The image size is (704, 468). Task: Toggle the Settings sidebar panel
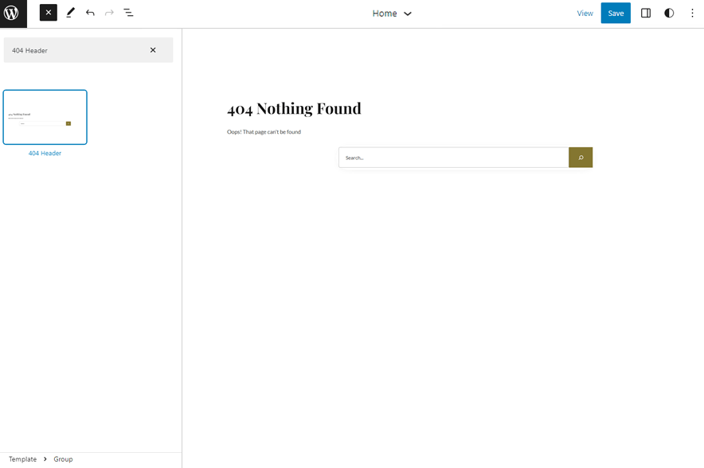(x=646, y=14)
